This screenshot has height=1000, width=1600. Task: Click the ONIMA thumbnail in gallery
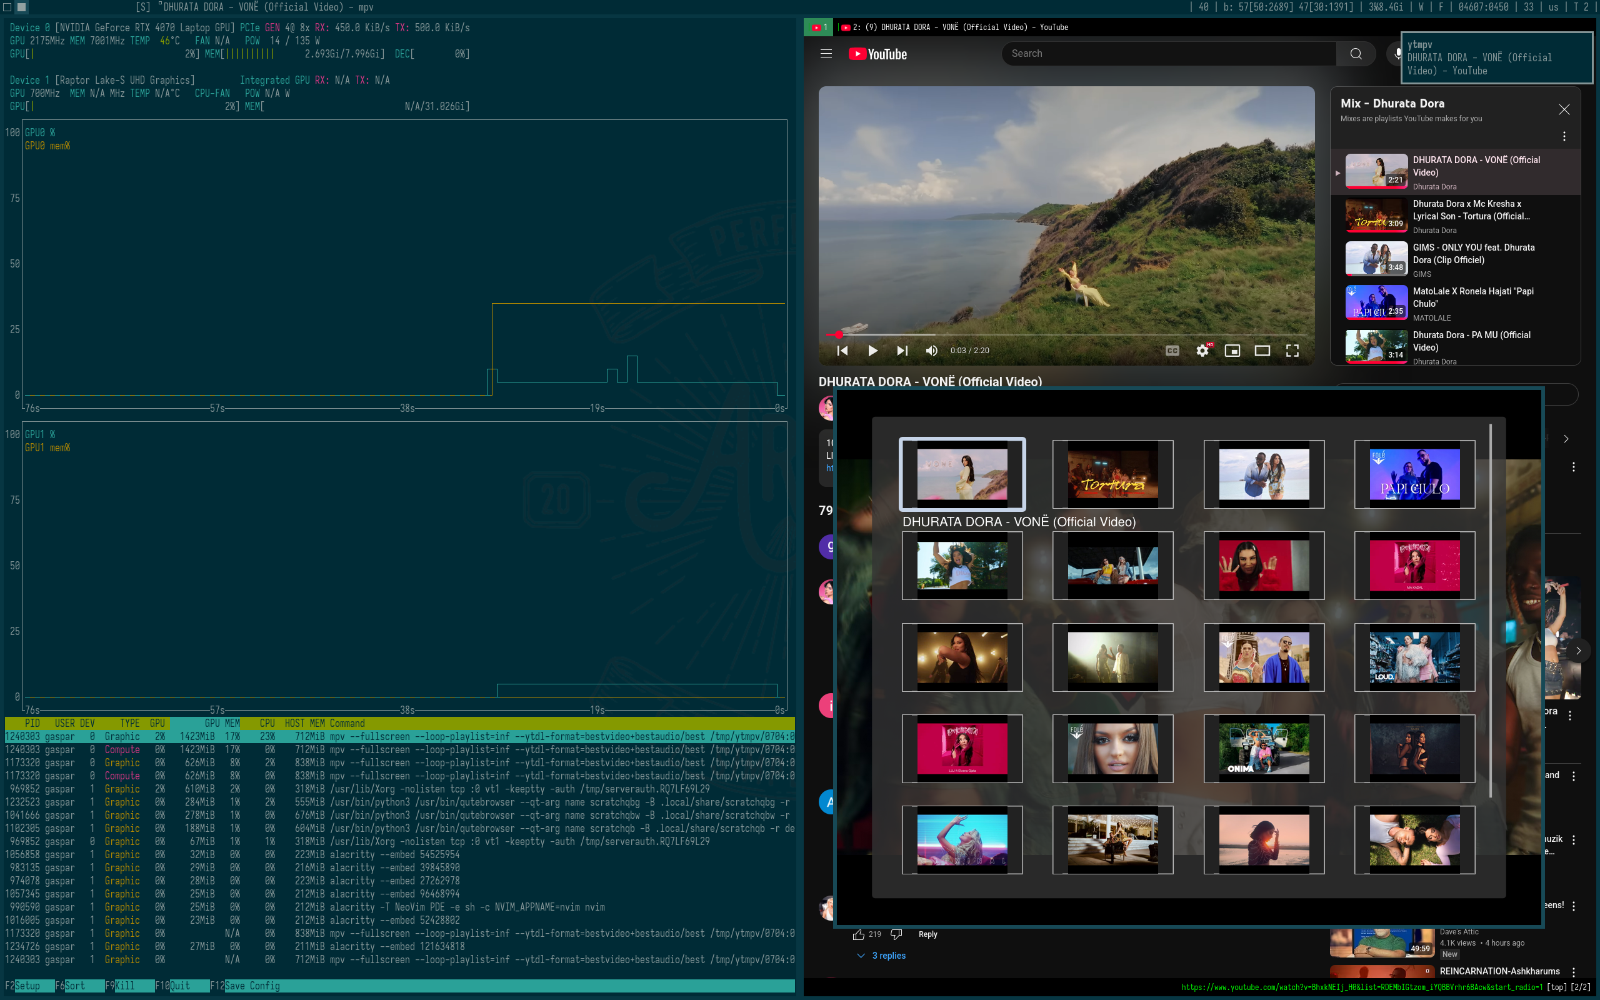(1264, 748)
